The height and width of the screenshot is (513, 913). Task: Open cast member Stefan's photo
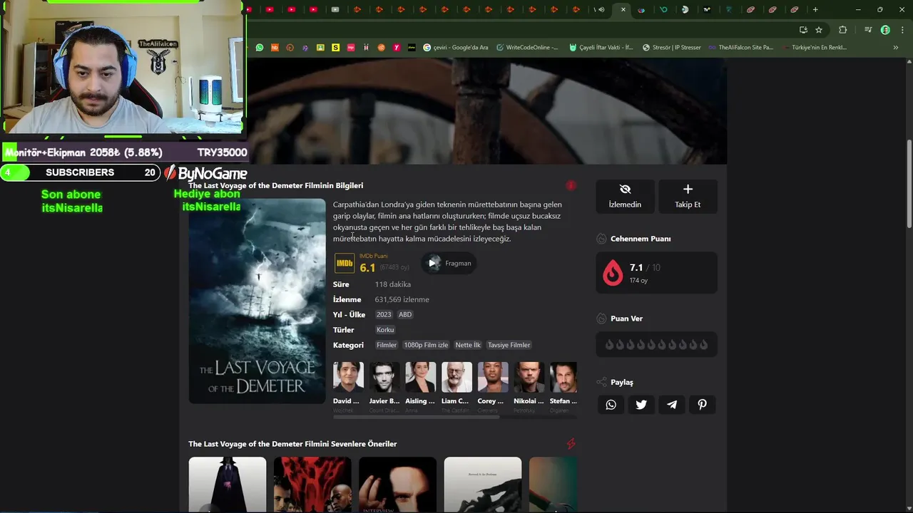point(563,377)
